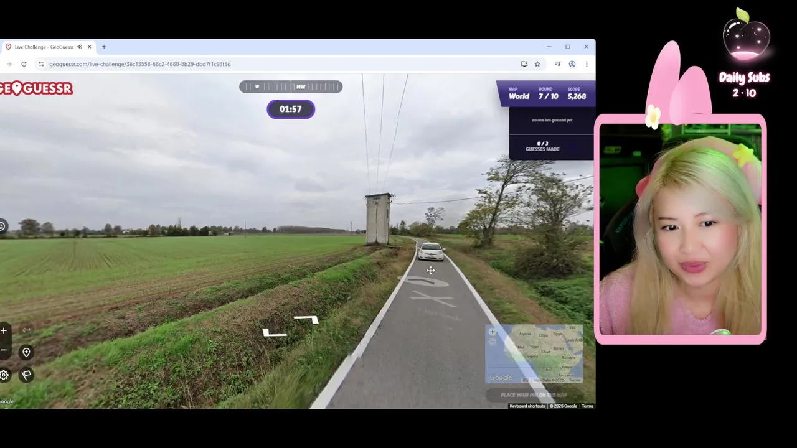
Task: Open Chrome three-dot menu
Action: 586,64
